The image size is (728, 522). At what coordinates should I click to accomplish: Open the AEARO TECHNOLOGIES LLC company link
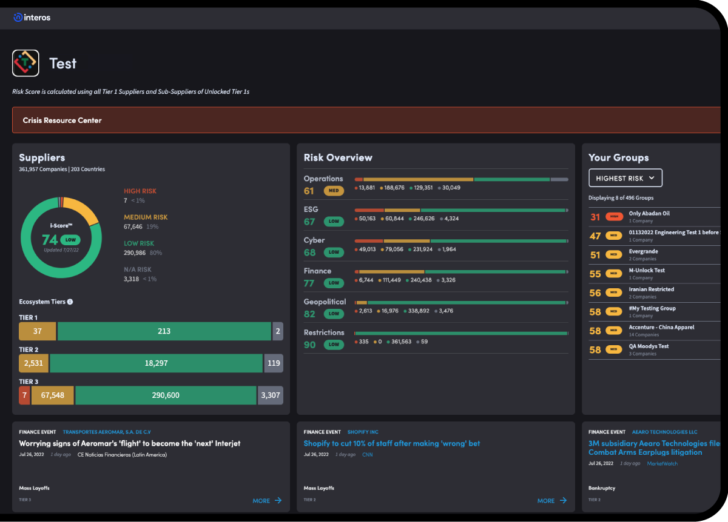coord(664,432)
